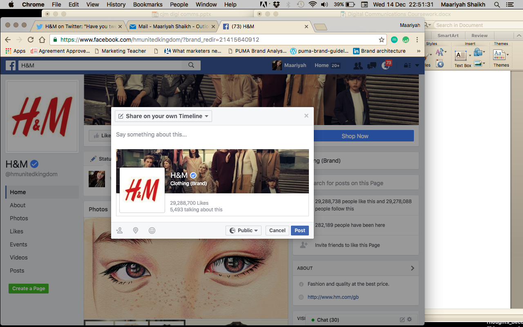Open the http://www.hm.com/gb link
The height and width of the screenshot is (327, 523).
point(333,297)
